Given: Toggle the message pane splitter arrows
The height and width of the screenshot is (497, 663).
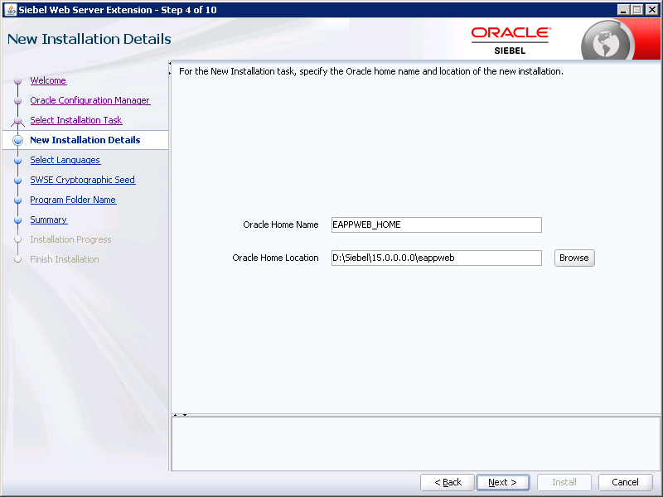Looking at the screenshot, I should [x=180, y=415].
